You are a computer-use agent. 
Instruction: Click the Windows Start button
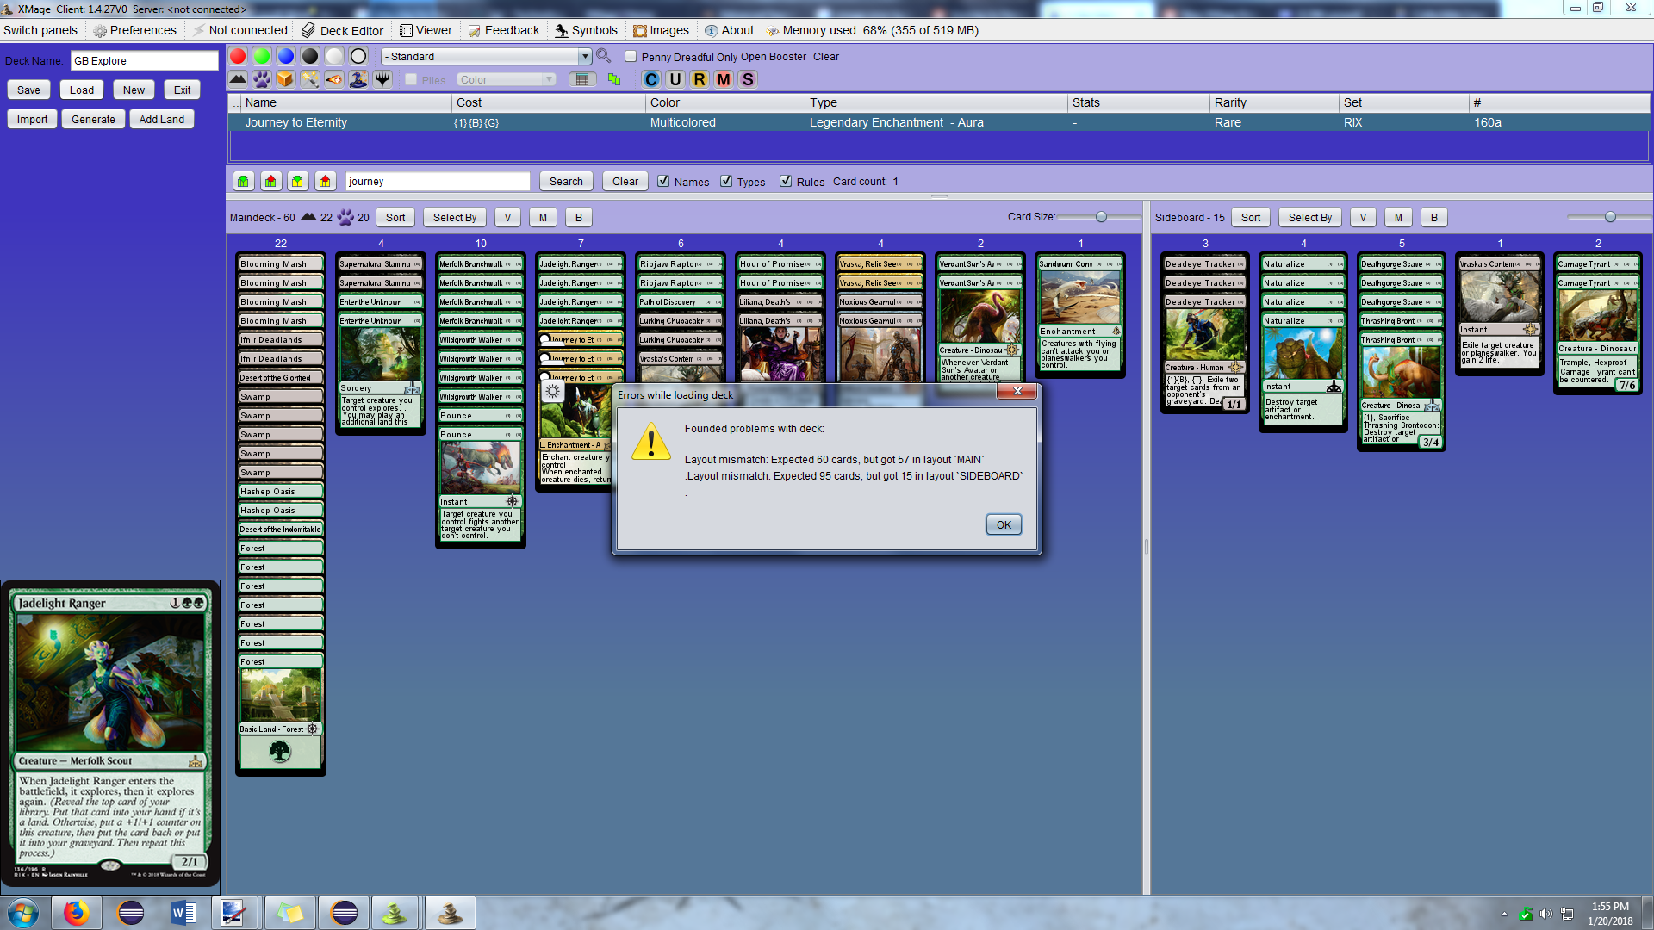click(x=23, y=913)
